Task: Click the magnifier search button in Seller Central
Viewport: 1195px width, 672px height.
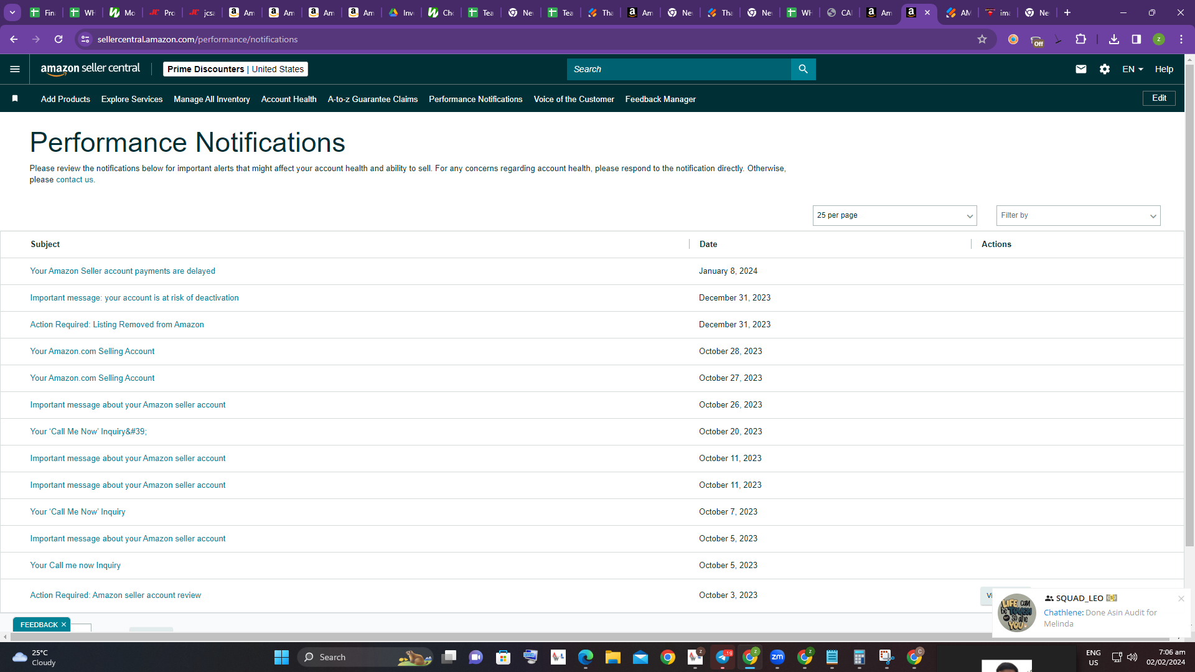Action: pyautogui.click(x=803, y=69)
